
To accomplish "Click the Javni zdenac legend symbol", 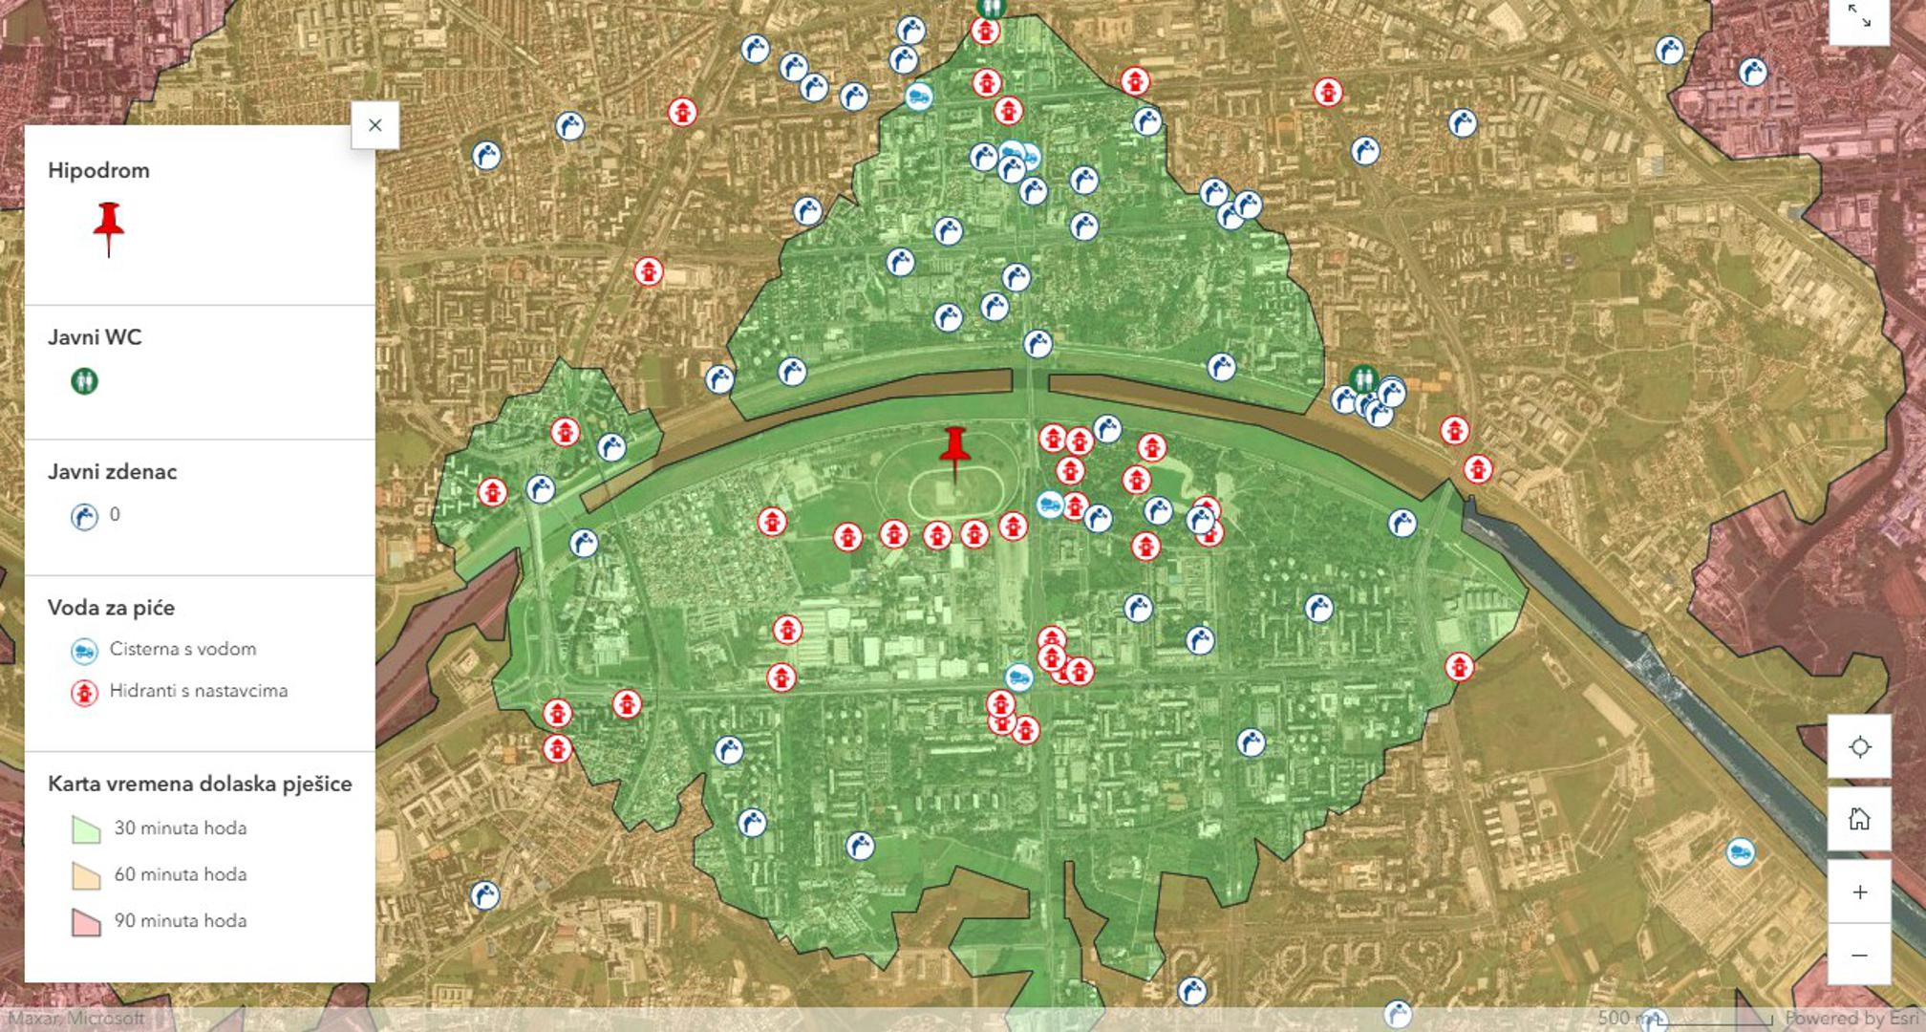I will (84, 517).
